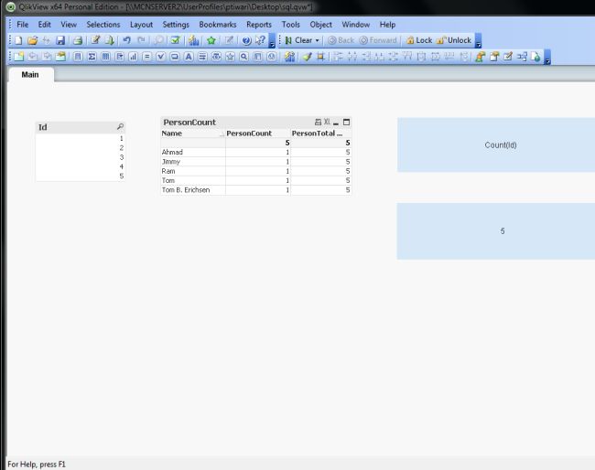
Task: Create a Button object icon
Action: (x=175, y=57)
